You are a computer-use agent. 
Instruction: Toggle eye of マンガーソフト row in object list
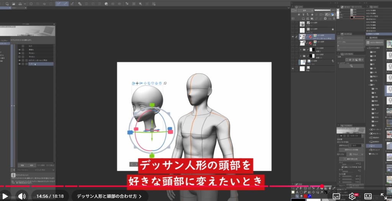20,64
